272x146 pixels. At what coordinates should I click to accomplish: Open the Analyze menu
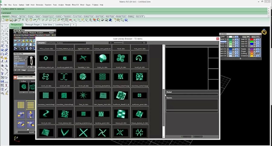click(61, 5)
